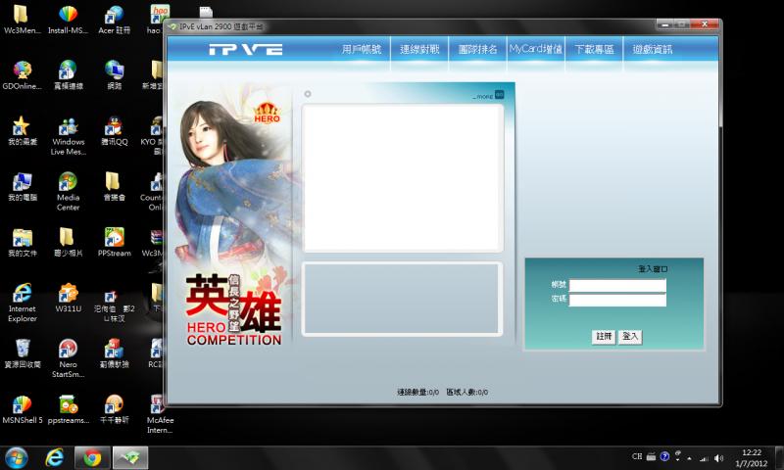Image resolution: width=784 pixels, height=470 pixels.
Task: Launch Internet Explorer from taskbar
Action: pyautogui.click(x=55, y=457)
